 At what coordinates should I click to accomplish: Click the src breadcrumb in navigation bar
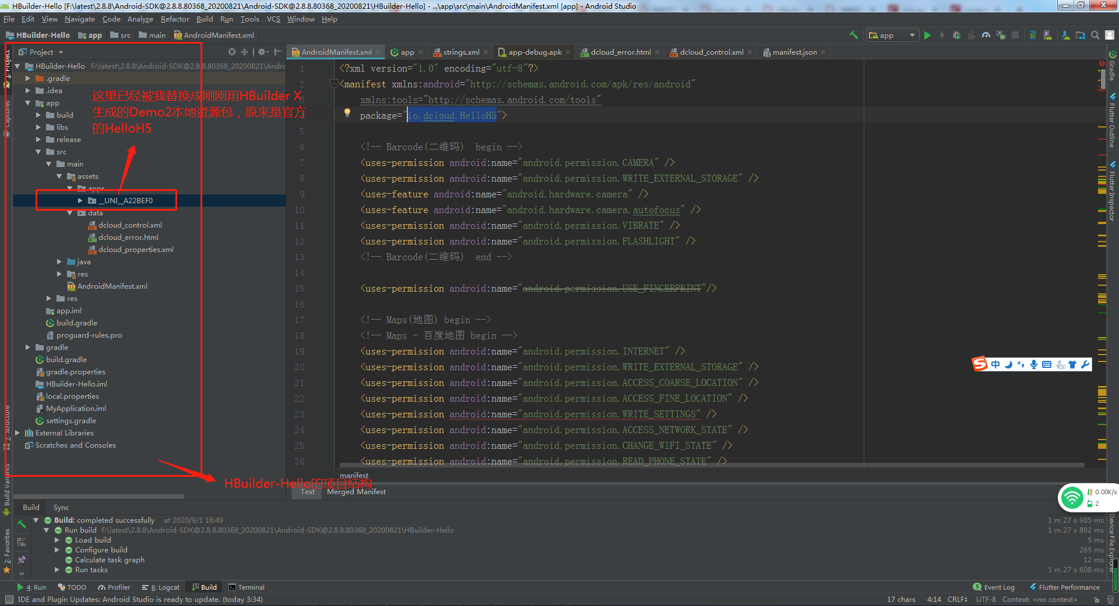pos(121,36)
